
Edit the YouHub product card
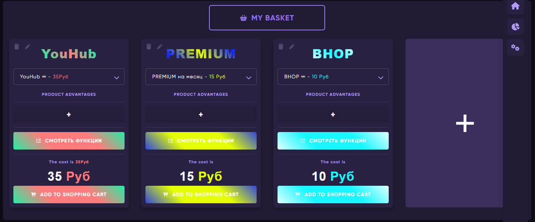28,47
